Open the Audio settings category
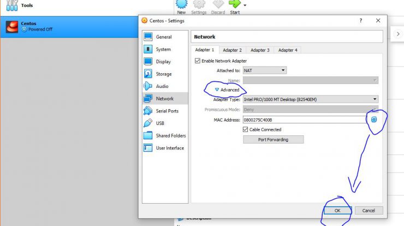This screenshot has width=404, height=226. [x=165, y=86]
